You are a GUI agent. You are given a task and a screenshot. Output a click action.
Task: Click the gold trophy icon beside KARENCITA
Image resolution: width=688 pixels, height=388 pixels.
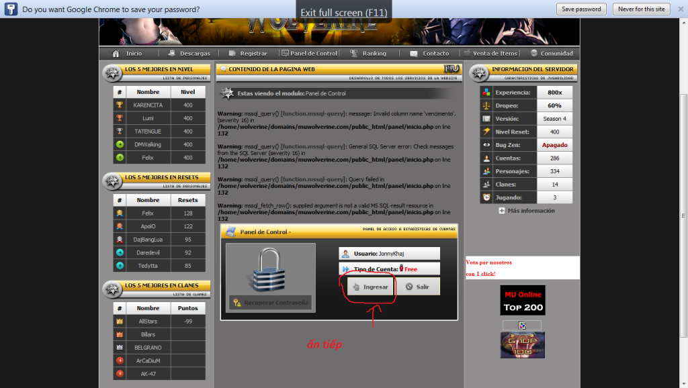pyautogui.click(x=120, y=105)
